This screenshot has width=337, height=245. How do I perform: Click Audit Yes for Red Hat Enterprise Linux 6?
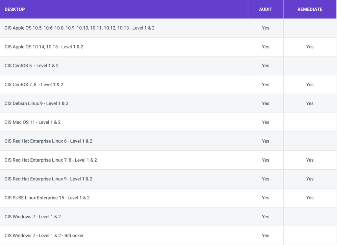(x=266, y=141)
